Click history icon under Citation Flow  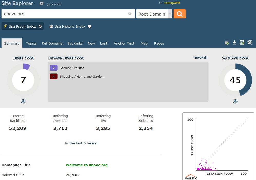click(x=235, y=102)
